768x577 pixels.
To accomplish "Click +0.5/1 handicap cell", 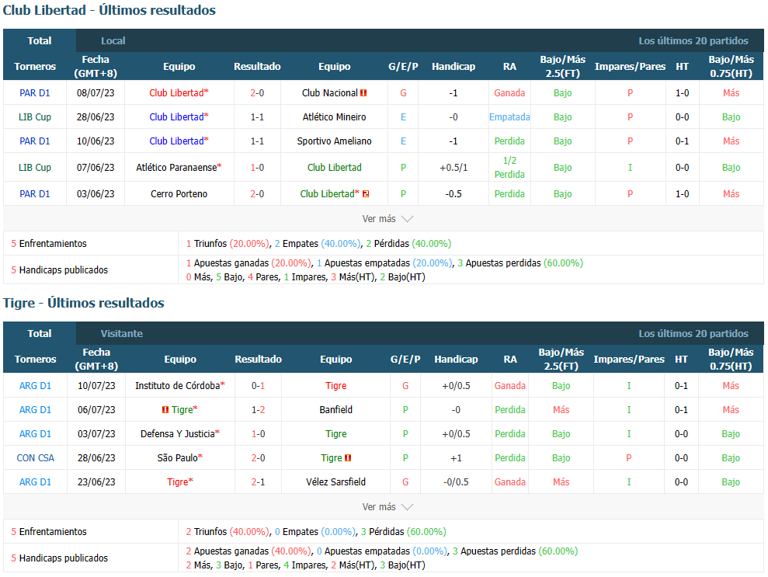I will [454, 168].
